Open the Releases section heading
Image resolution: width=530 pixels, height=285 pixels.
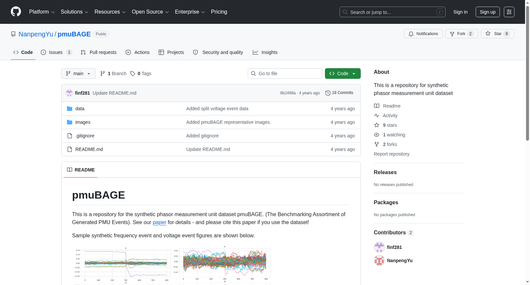(385, 172)
